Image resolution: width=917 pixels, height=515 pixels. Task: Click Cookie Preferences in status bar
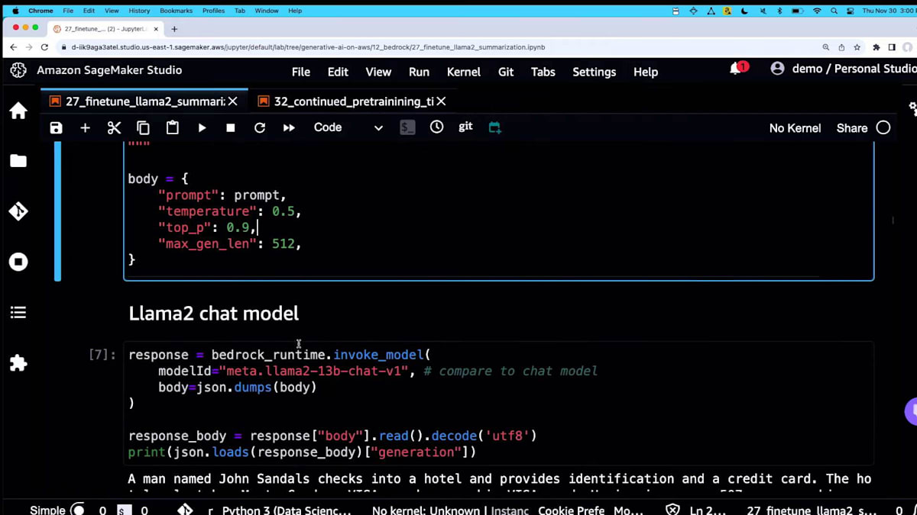(x=571, y=510)
